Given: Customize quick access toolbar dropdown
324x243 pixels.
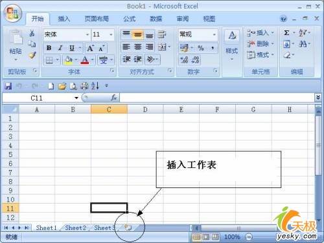Looking at the screenshot, I should tap(106, 86).
